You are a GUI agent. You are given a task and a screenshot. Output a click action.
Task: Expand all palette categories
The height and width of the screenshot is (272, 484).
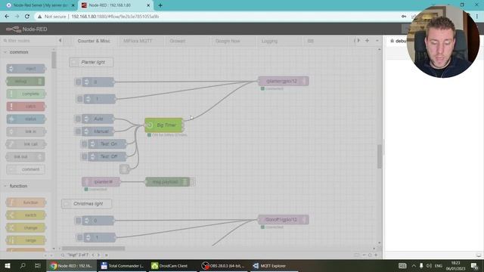[x=51, y=255]
